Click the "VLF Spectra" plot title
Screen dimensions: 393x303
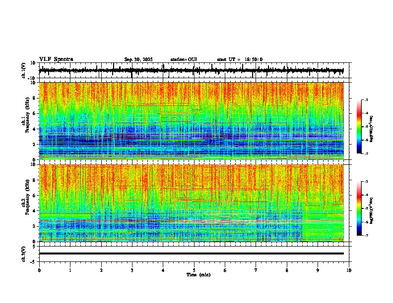56,59
